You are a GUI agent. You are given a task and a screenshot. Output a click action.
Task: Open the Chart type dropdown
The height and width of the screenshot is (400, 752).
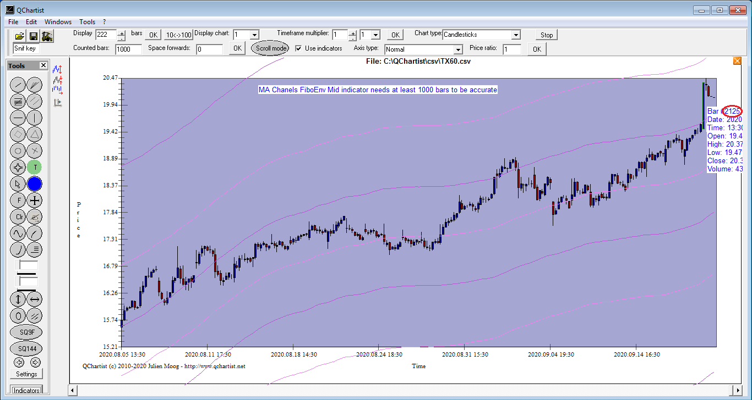(x=515, y=35)
